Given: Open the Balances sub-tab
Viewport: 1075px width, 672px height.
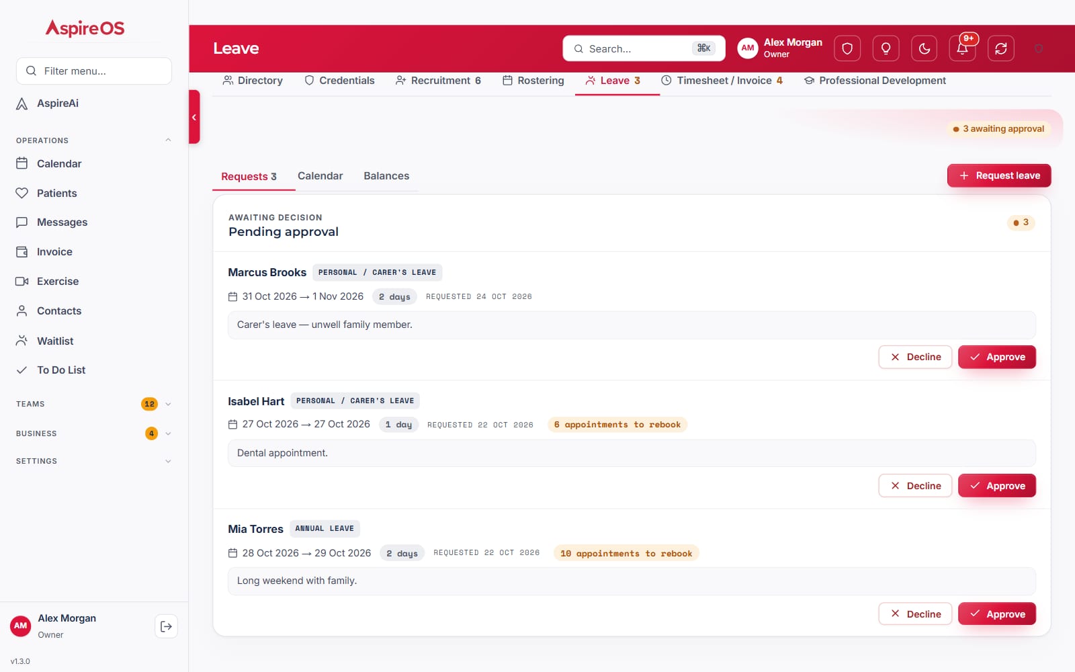Looking at the screenshot, I should coord(386,176).
